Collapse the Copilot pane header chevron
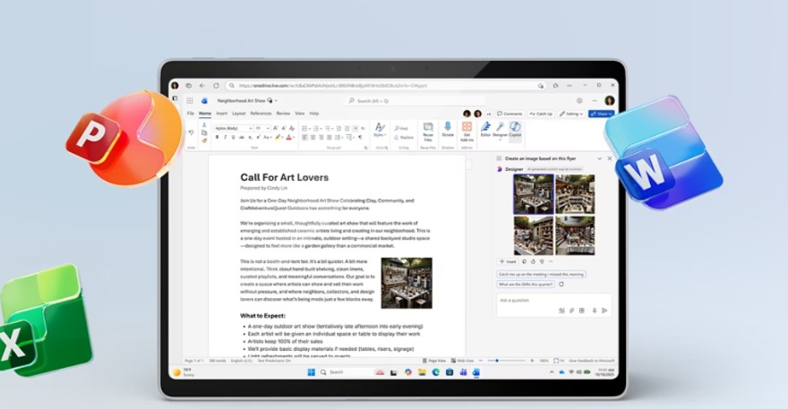This screenshot has height=409, width=788. (599, 158)
